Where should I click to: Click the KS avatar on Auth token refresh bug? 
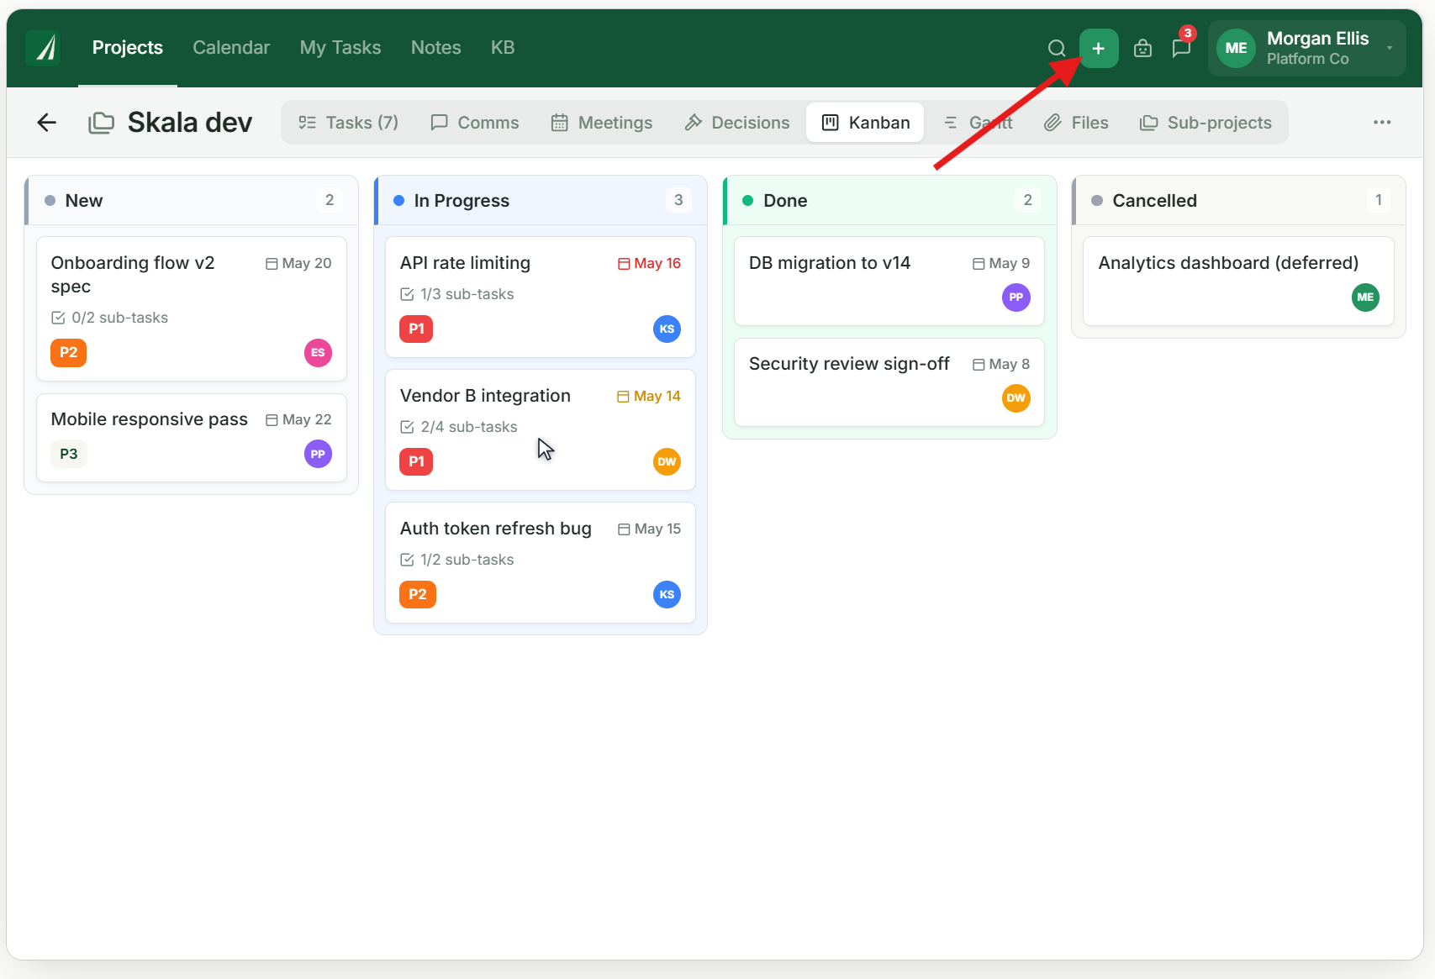coord(667,595)
